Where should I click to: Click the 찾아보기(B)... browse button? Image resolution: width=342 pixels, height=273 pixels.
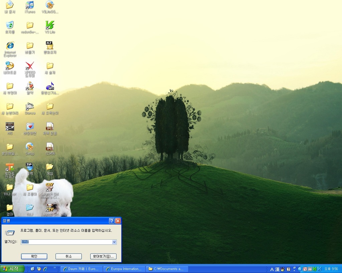coord(104,256)
